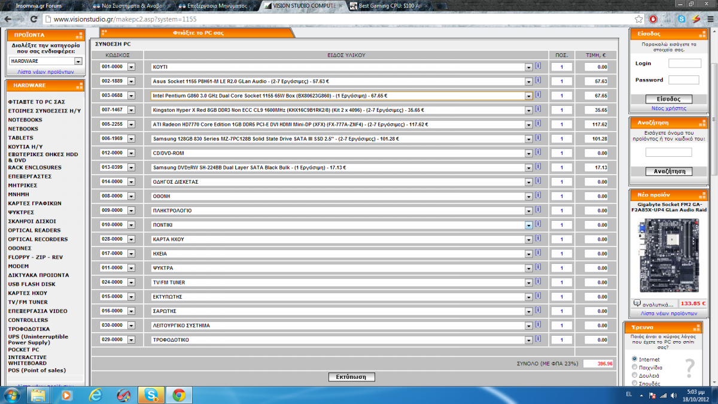The image size is (718, 404).
Task: Click the browser address bar
Action: point(338,19)
